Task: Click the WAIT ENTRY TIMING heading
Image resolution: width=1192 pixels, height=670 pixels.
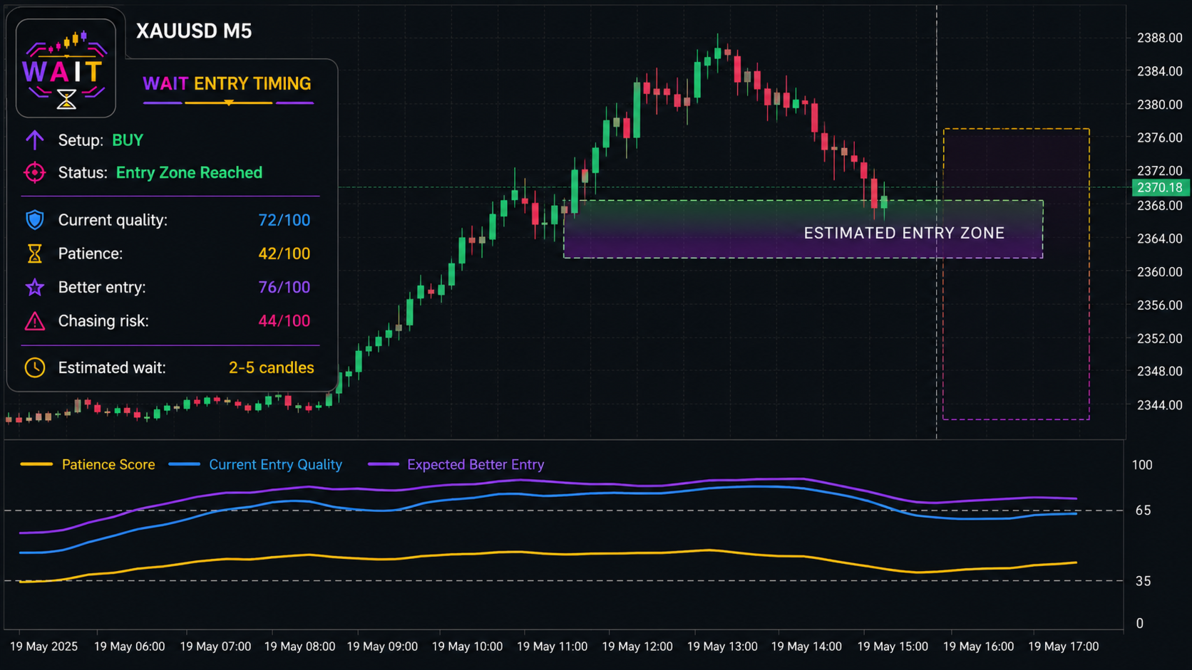Action: click(227, 84)
